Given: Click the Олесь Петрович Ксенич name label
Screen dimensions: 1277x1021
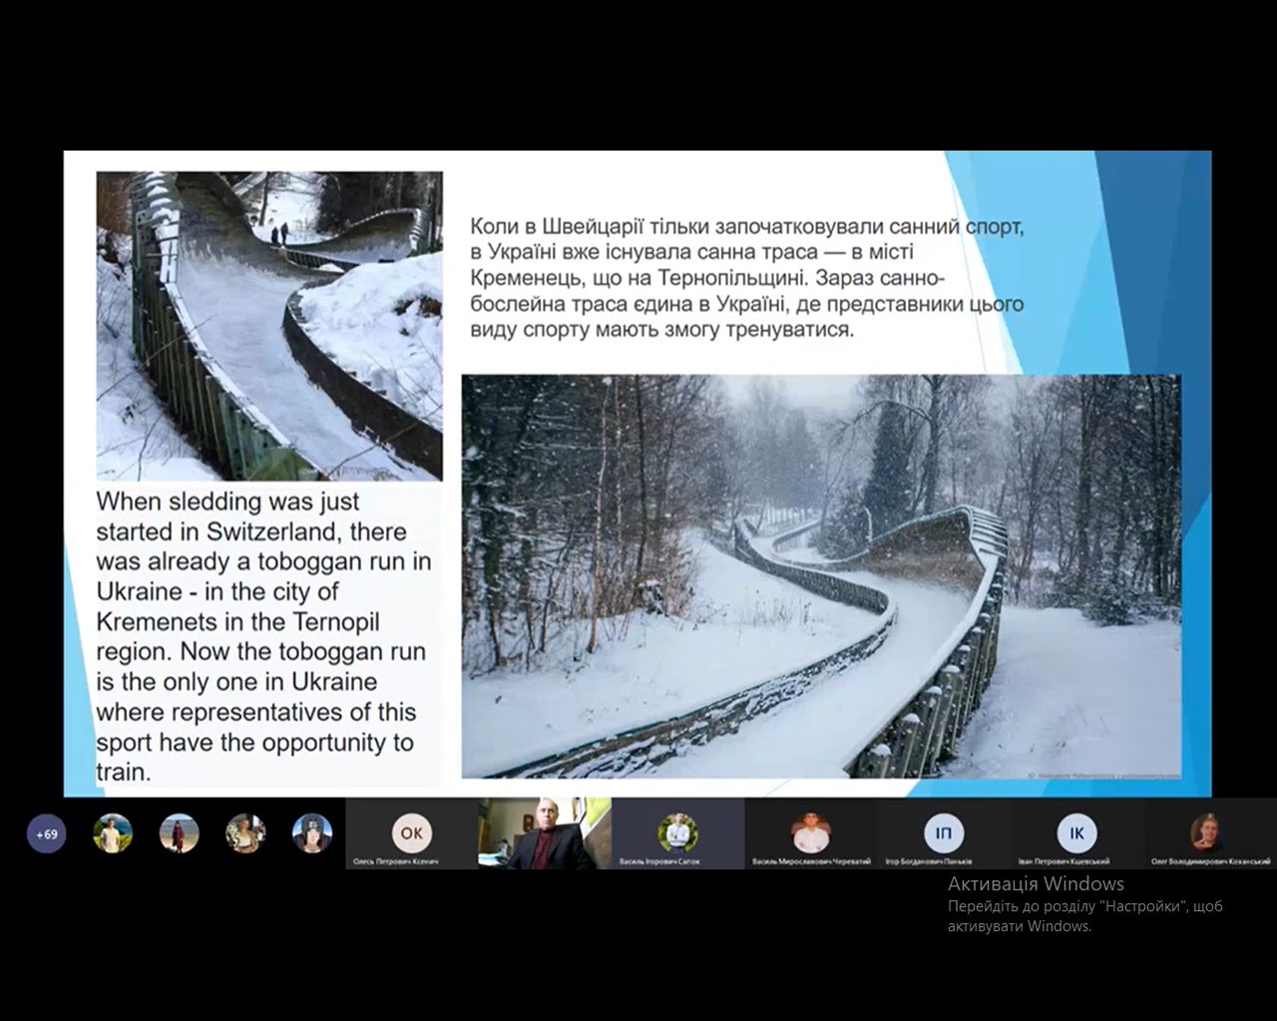Looking at the screenshot, I should coord(395,861).
